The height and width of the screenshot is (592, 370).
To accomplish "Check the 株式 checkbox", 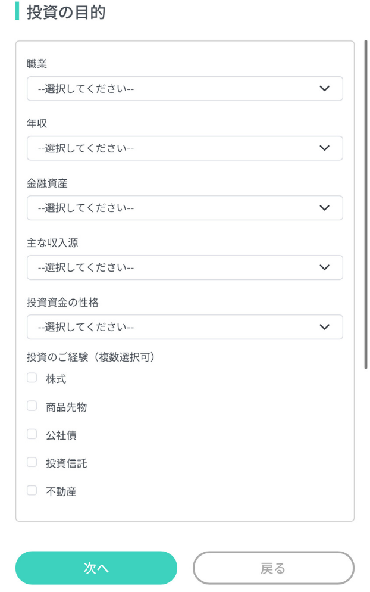I will pyautogui.click(x=32, y=378).
